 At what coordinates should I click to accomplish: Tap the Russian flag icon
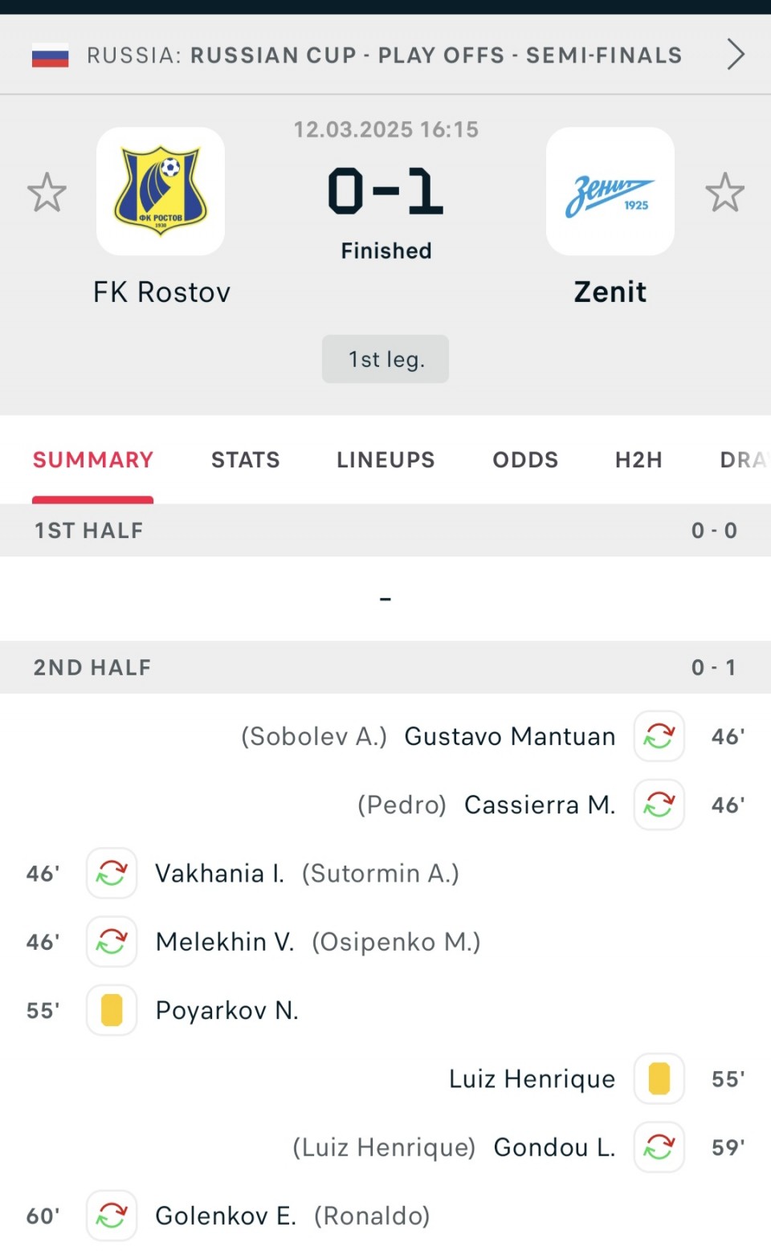click(x=50, y=56)
